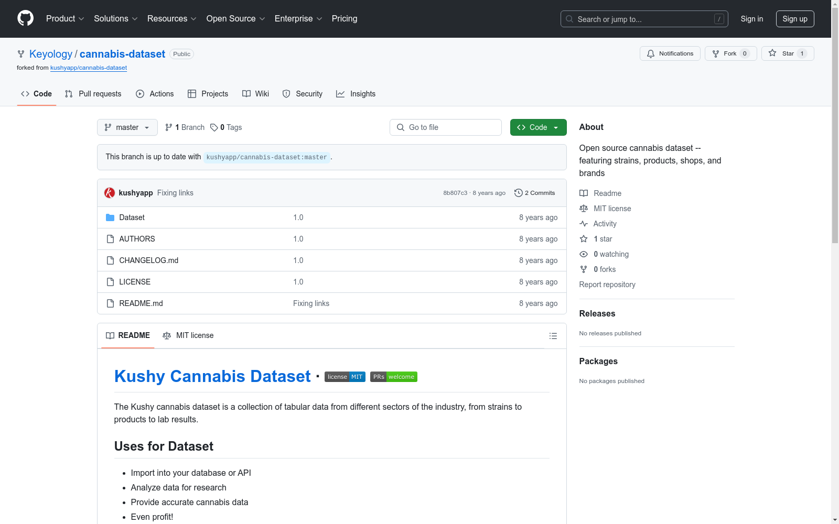Switch to the Wiki tab
Image resolution: width=839 pixels, height=524 pixels.
click(x=256, y=94)
